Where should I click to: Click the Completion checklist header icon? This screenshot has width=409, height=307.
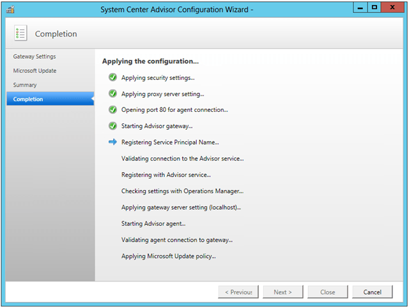click(x=20, y=33)
